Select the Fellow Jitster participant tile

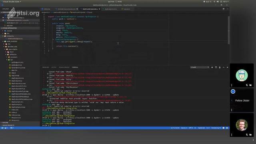click(242, 100)
